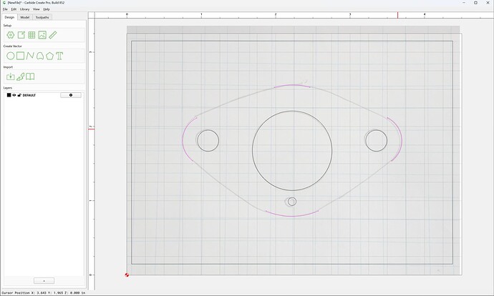This screenshot has width=494, height=296.
Task: Select the Text tool
Action: point(59,56)
